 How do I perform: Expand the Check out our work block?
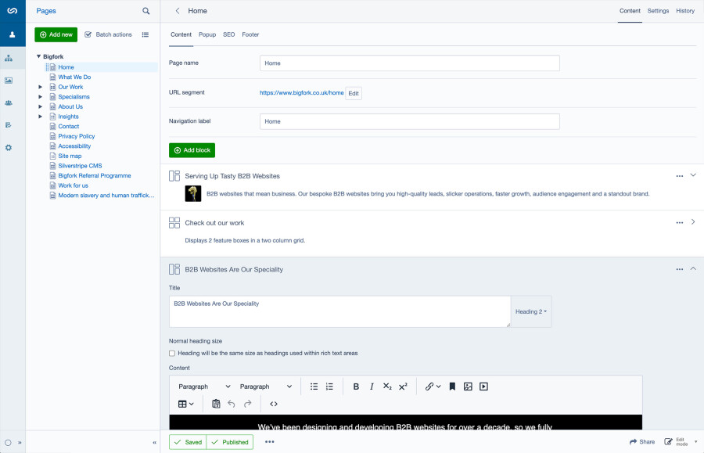(693, 222)
